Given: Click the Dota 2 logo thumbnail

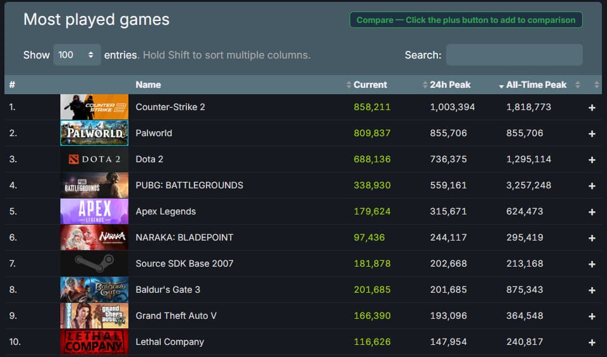Looking at the screenshot, I should pyautogui.click(x=94, y=159).
